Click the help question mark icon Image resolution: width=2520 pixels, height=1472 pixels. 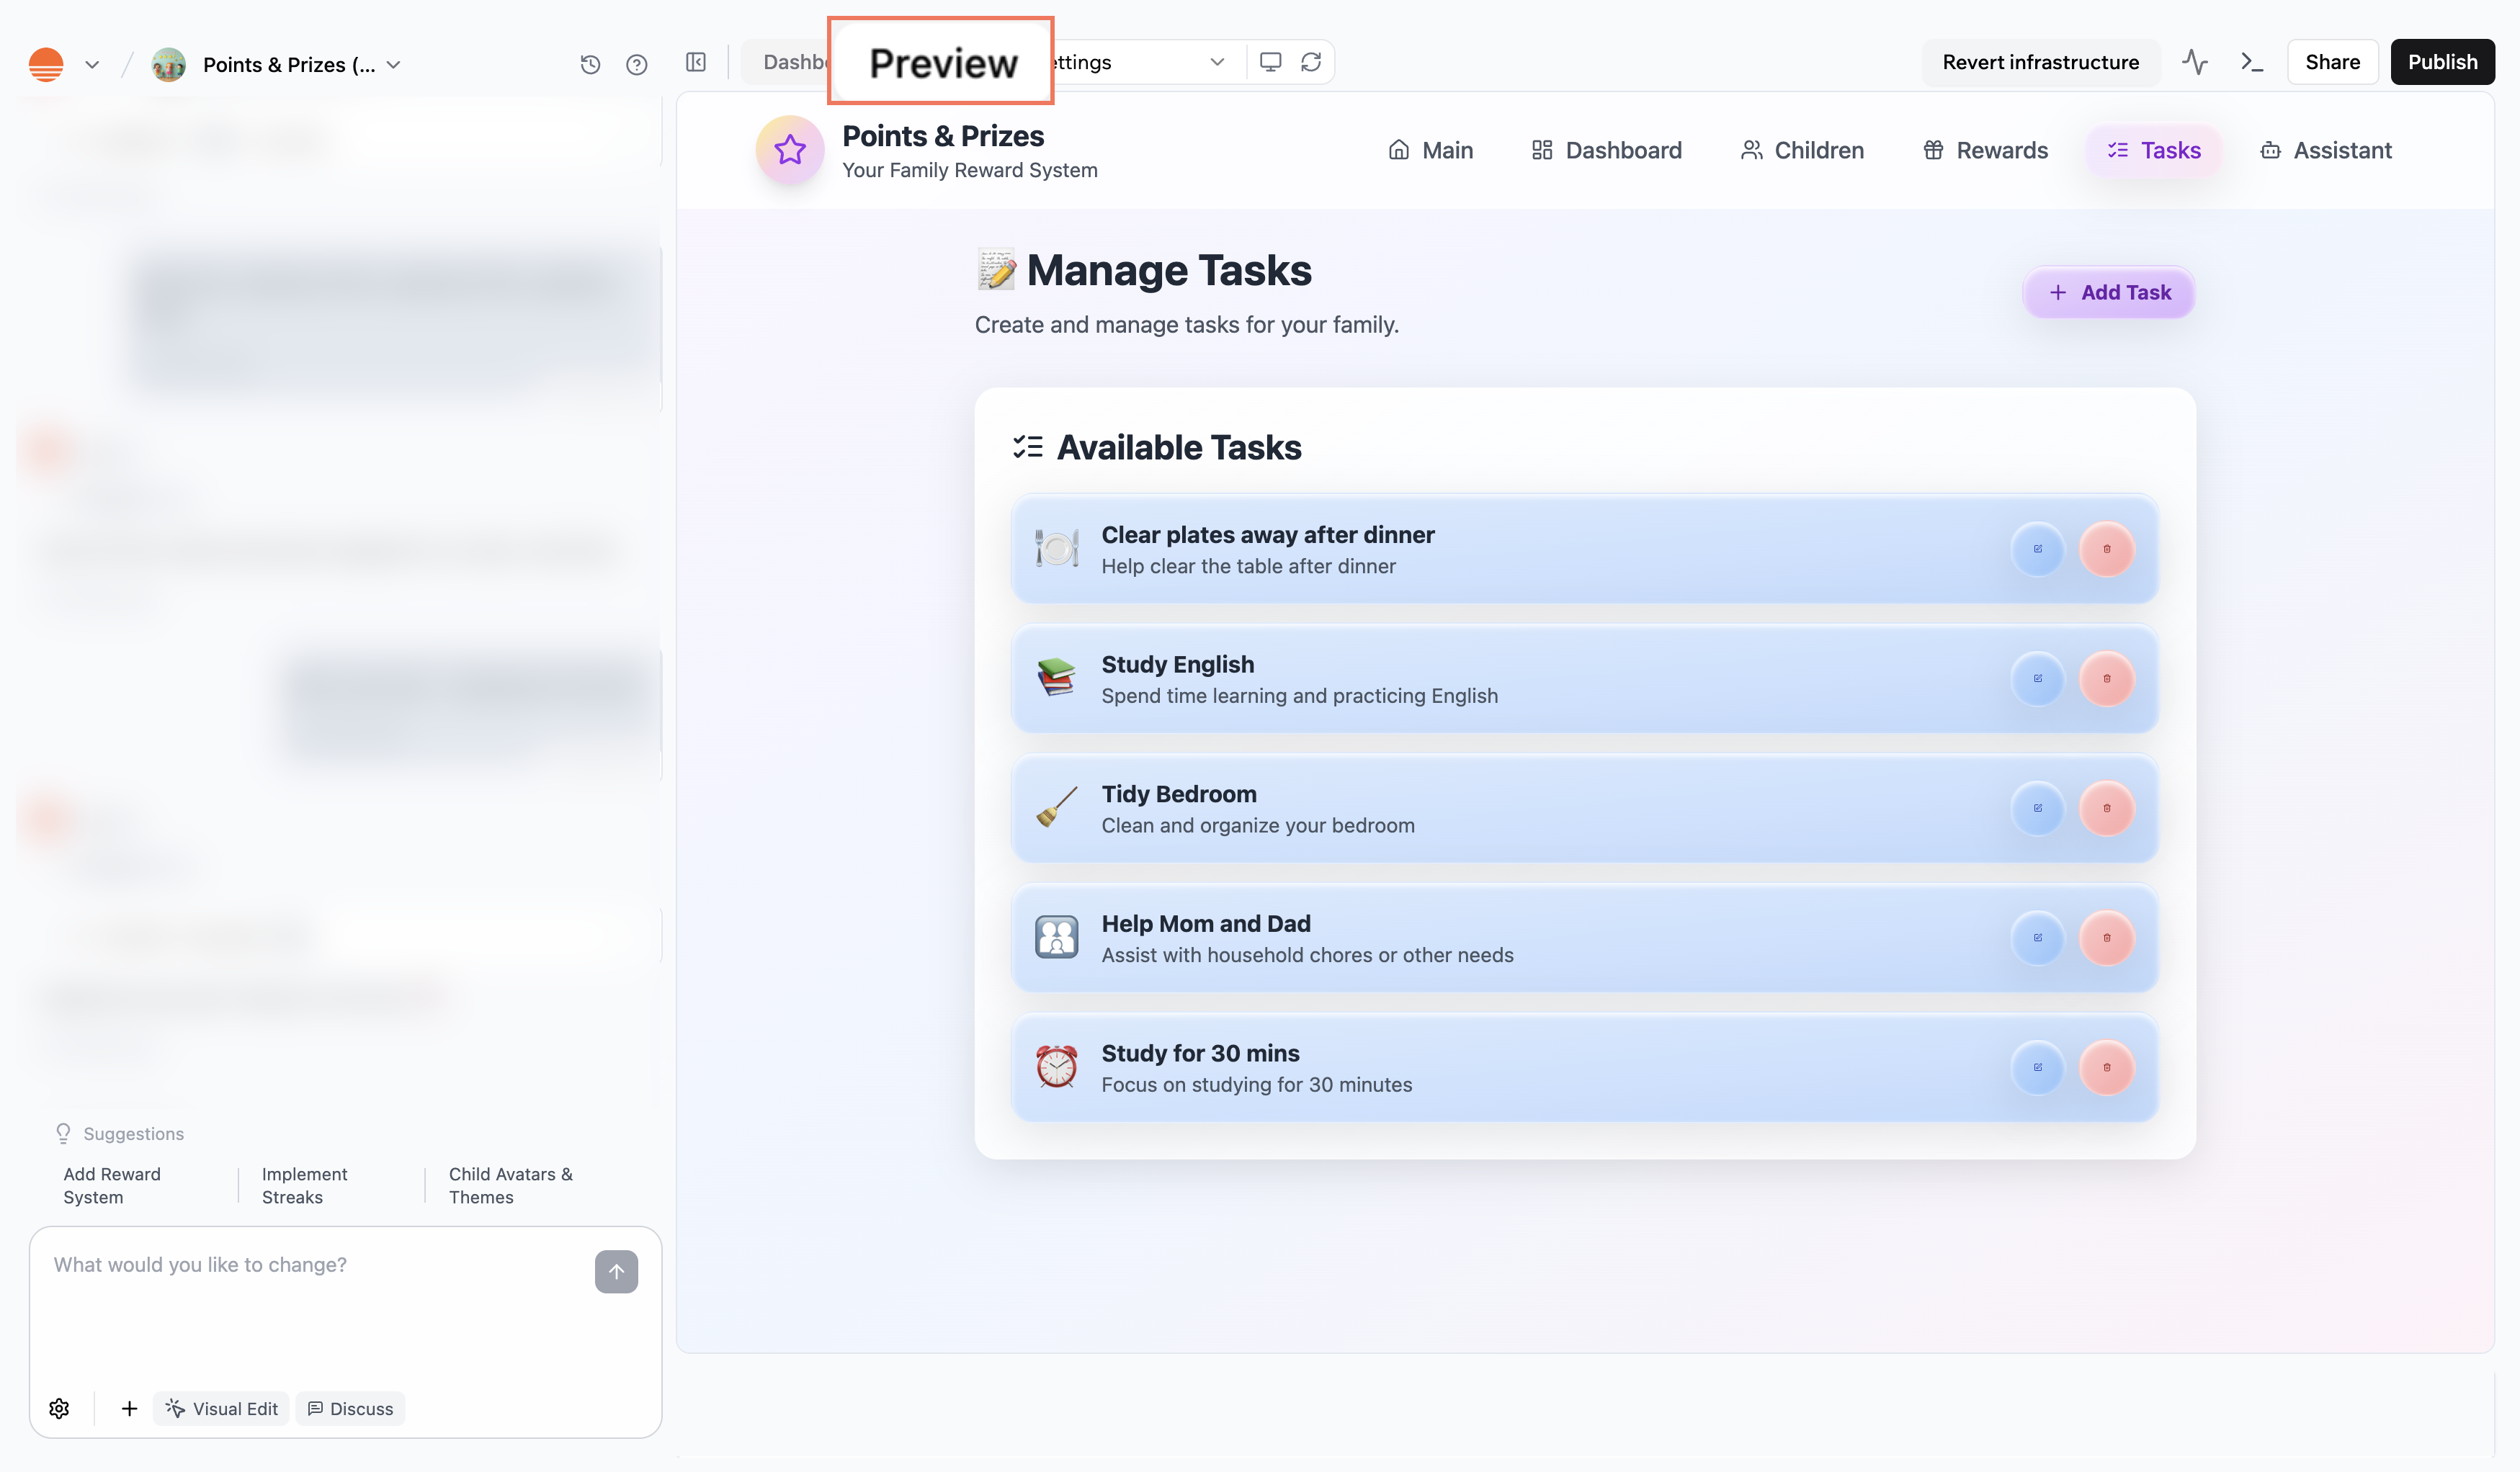click(x=637, y=63)
